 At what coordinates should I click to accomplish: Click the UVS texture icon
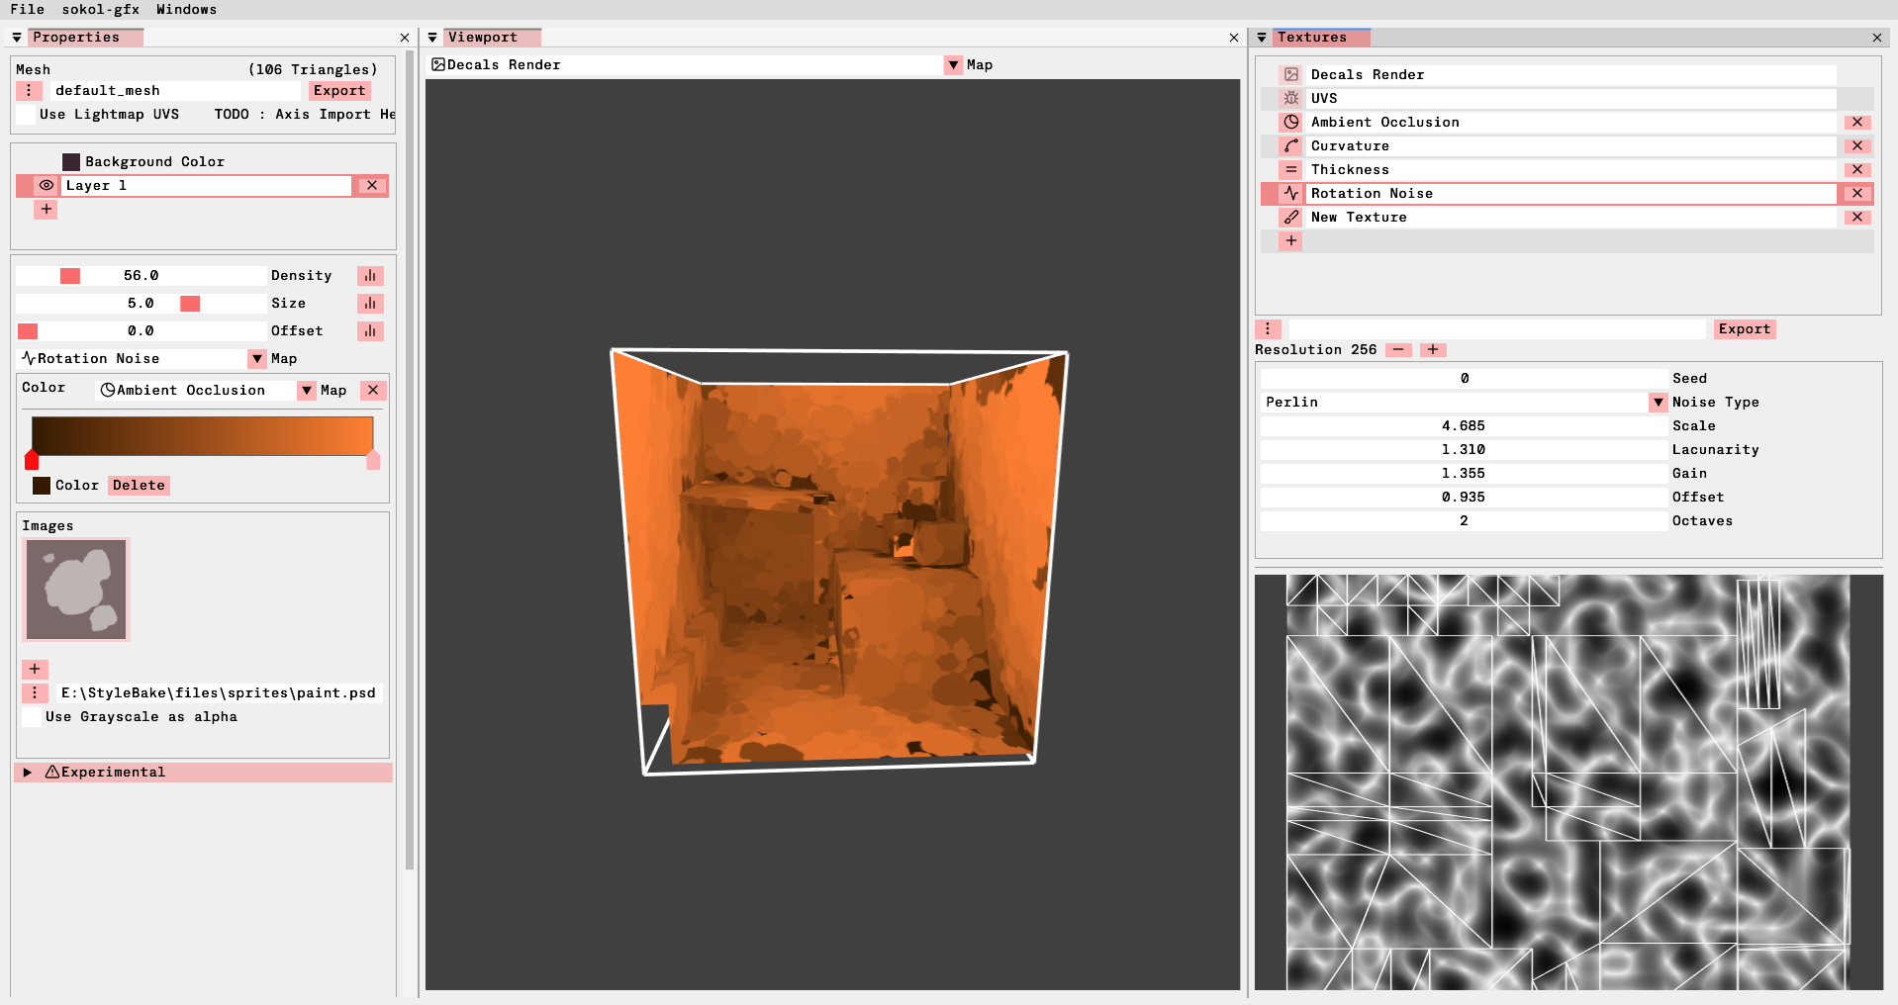click(x=1290, y=98)
